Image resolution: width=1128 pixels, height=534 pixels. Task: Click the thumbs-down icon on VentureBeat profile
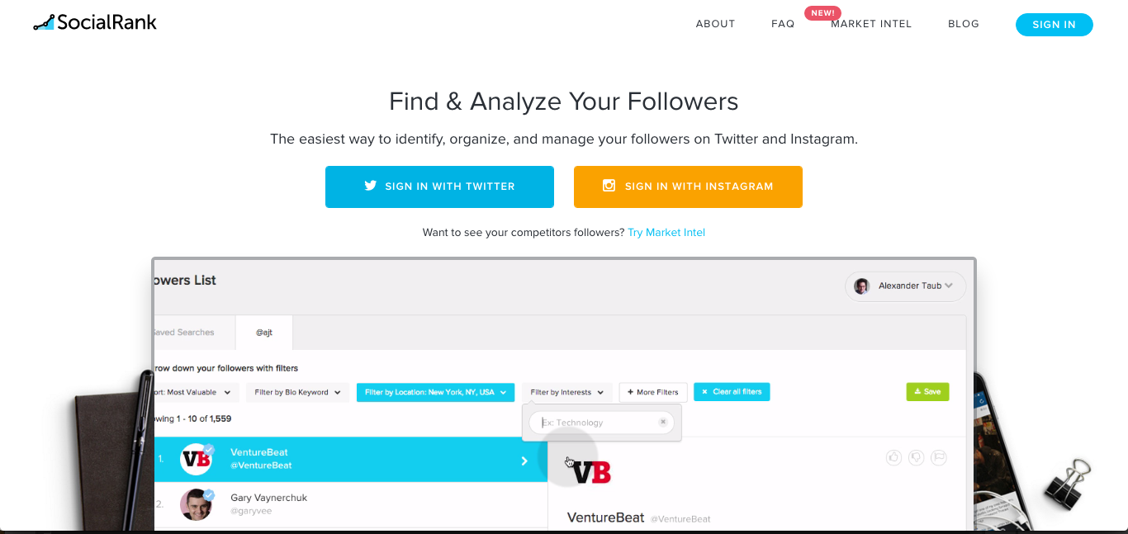click(916, 456)
